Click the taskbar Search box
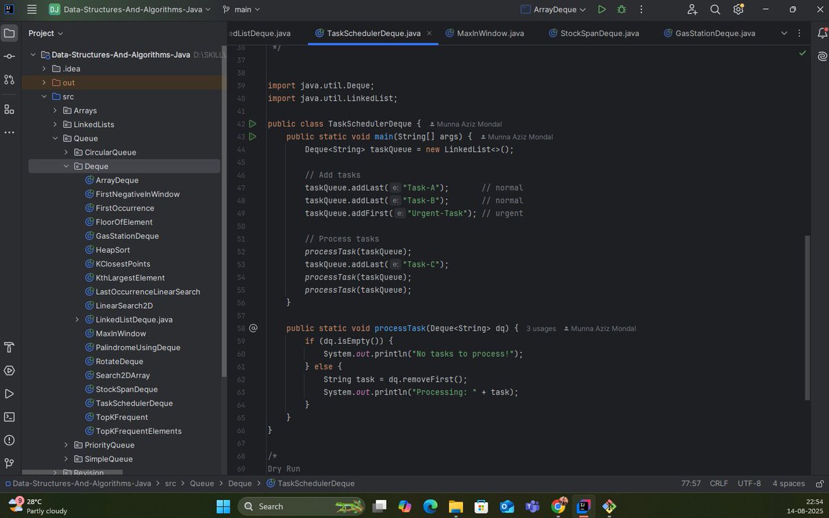The image size is (829, 518). click(x=302, y=506)
